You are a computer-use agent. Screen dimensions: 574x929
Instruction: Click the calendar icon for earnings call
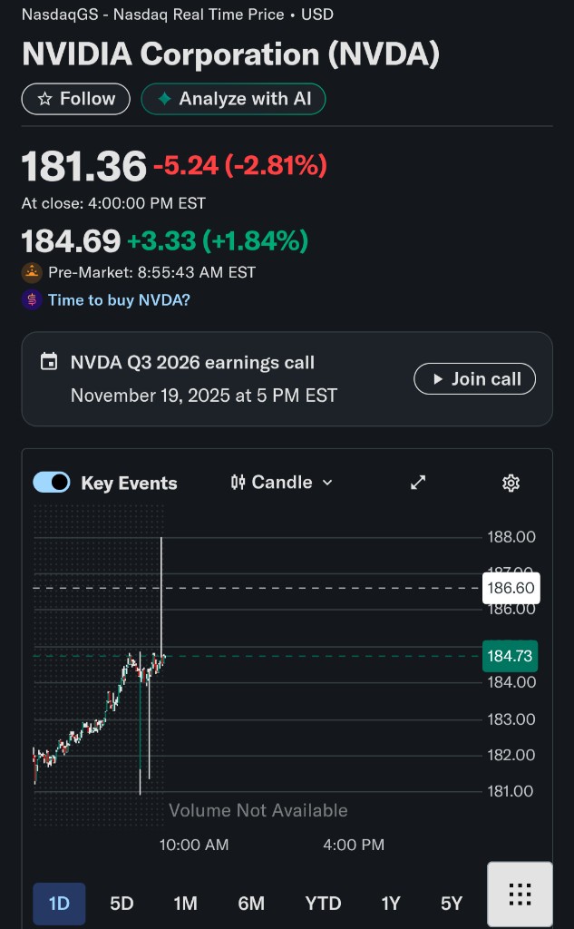49,362
